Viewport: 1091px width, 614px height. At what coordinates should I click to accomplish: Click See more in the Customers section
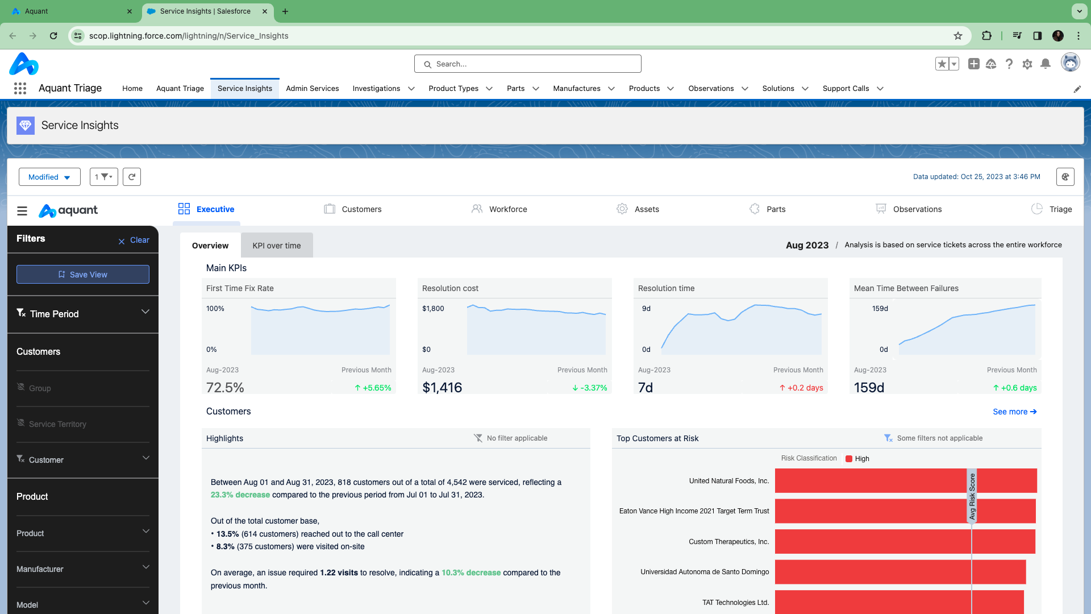point(1015,412)
